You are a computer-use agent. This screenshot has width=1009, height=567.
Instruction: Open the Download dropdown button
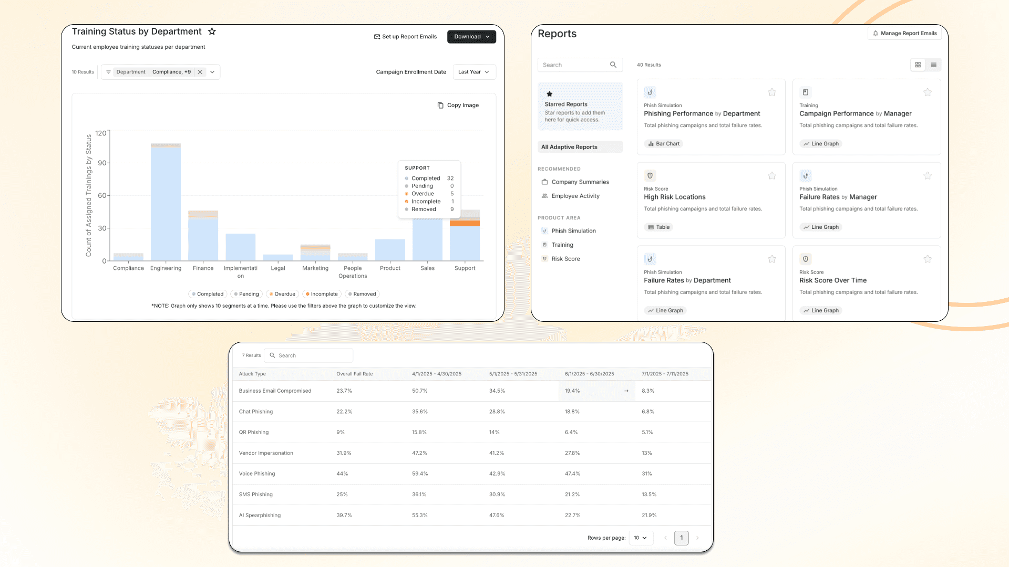pyautogui.click(x=471, y=37)
